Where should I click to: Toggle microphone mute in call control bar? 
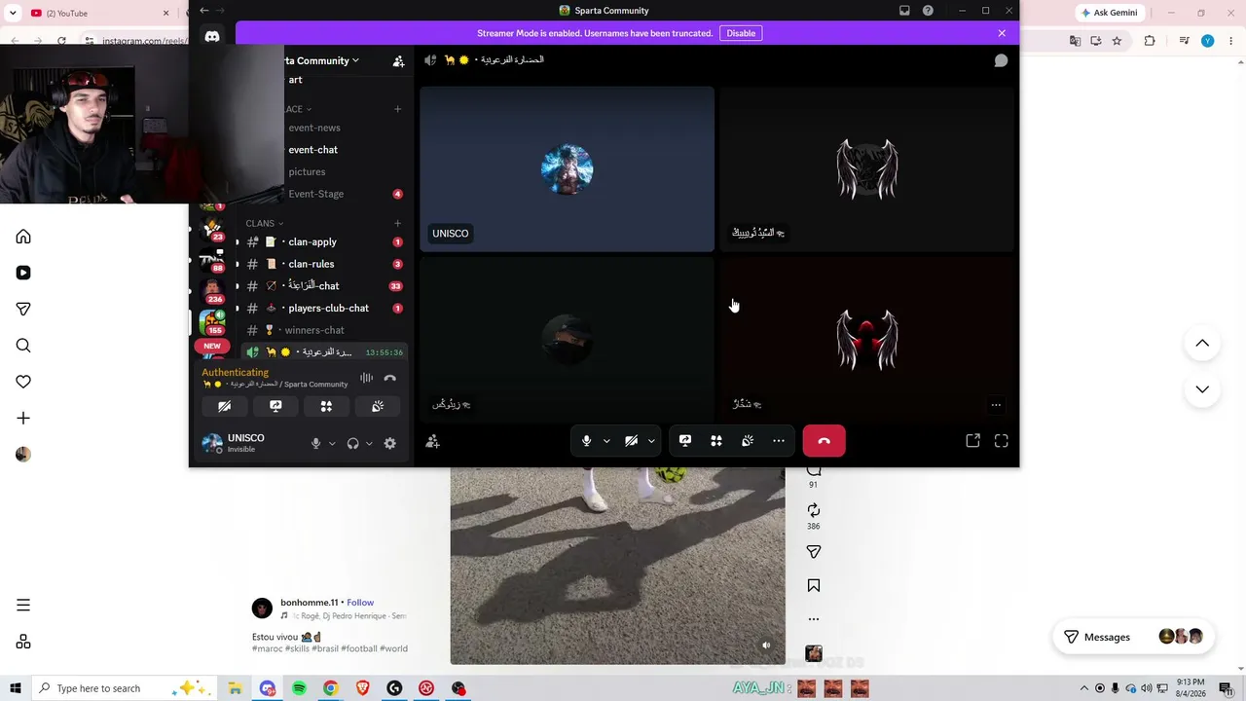click(586, 441)
